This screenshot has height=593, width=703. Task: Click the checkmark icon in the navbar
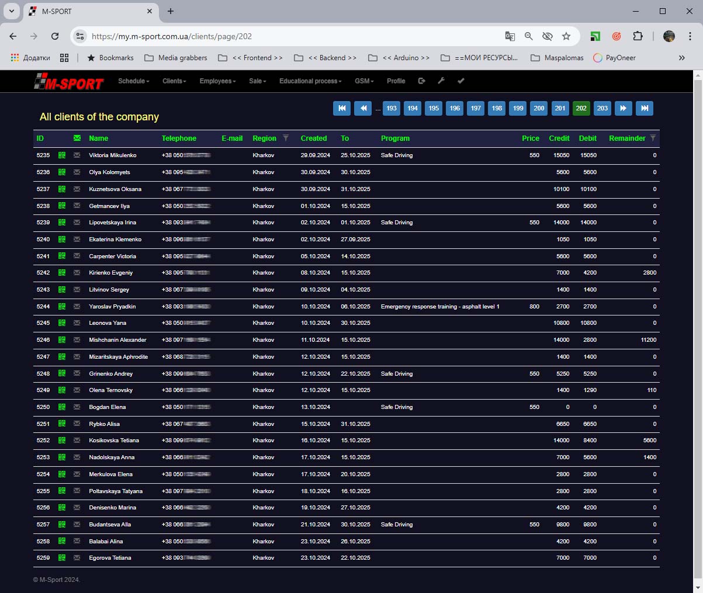pos(460,81)
